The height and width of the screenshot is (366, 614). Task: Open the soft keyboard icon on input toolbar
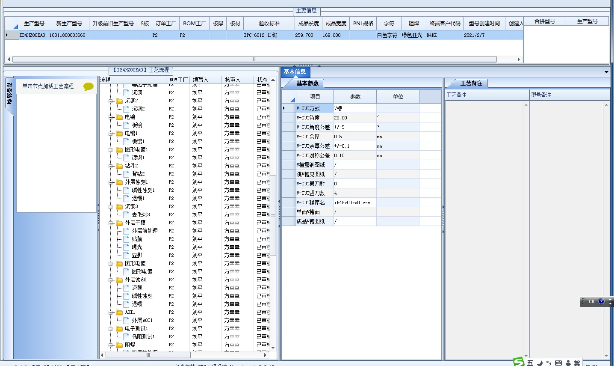558,363
